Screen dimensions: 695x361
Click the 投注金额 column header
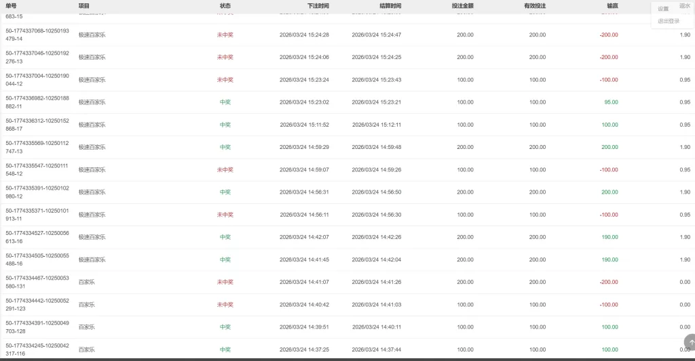pyautogui.click(x=462, y=5)
